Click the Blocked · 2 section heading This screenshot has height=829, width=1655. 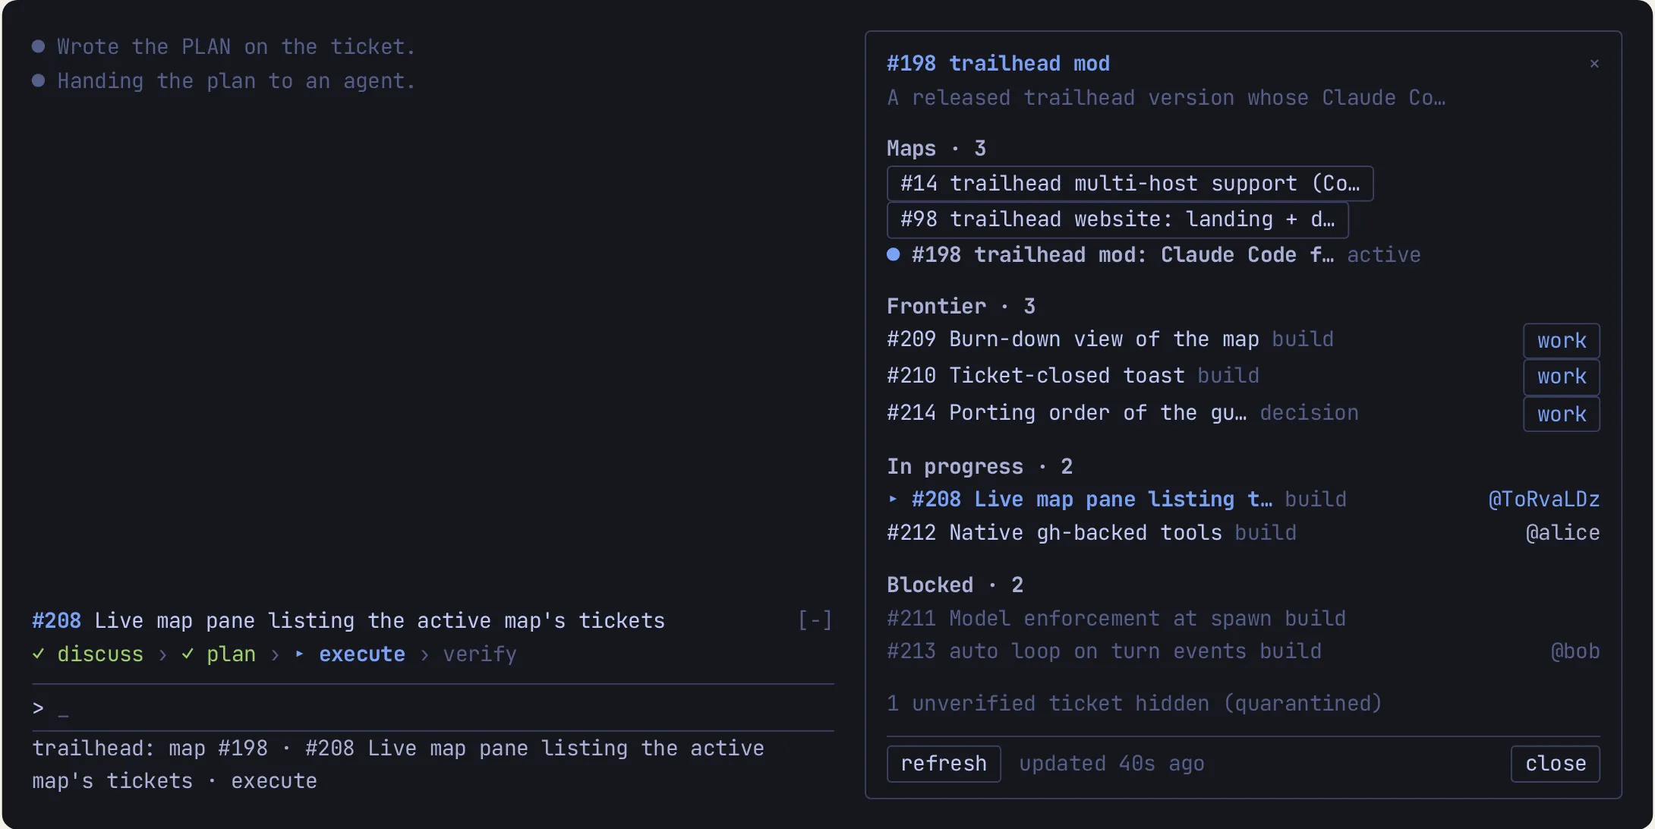click(955, 585)
